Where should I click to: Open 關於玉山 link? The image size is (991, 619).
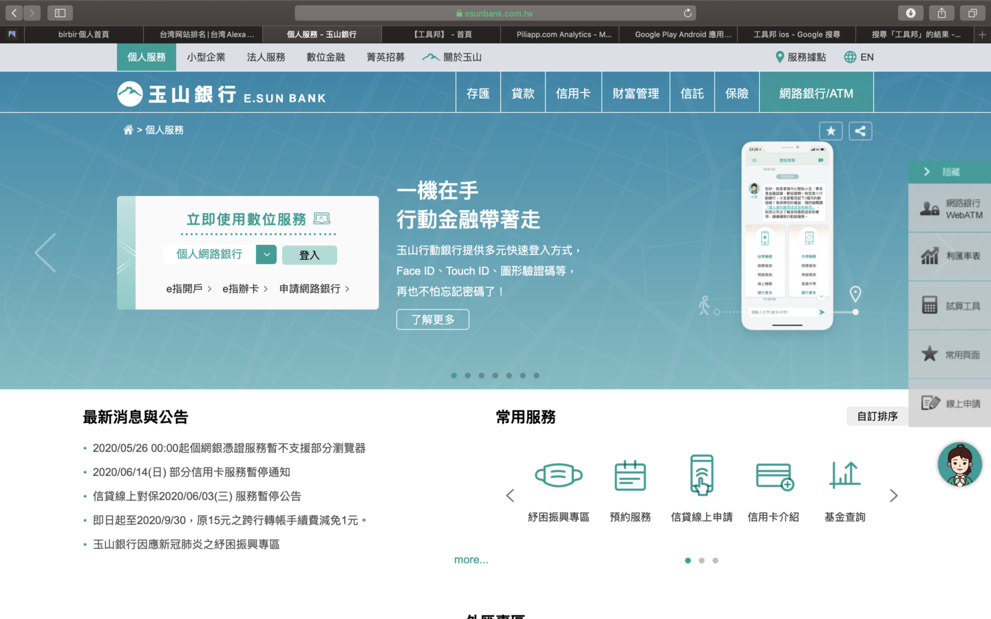(x=452, y=57)
